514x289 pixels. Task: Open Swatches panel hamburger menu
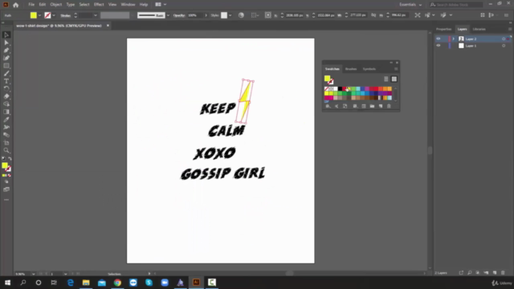396,69
